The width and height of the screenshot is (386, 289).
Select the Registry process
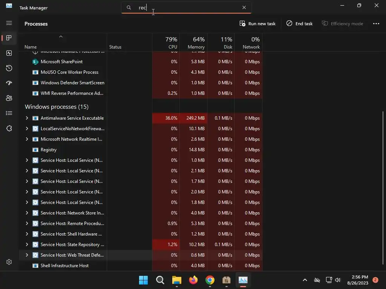click(x=141, y=150)
